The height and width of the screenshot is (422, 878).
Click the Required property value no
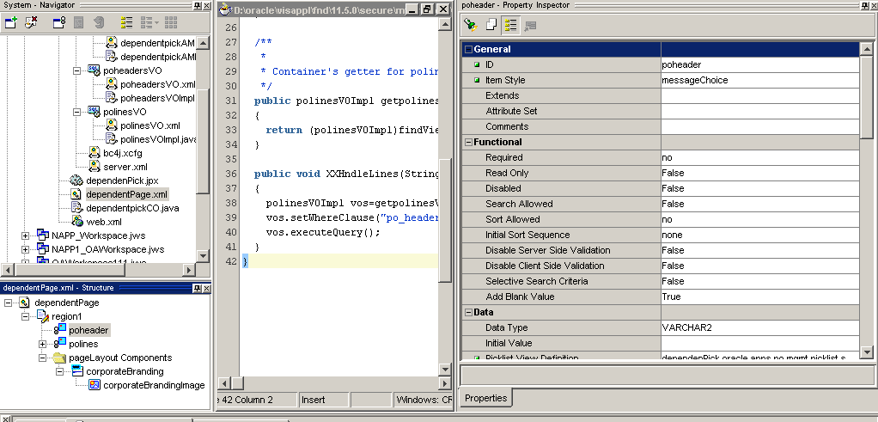[759, 158]
